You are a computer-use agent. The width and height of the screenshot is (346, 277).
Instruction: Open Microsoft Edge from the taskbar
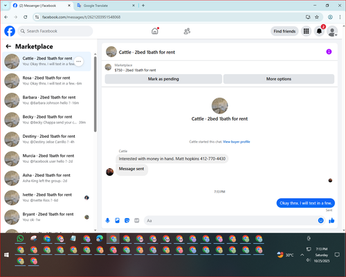(x=100, y=238)
